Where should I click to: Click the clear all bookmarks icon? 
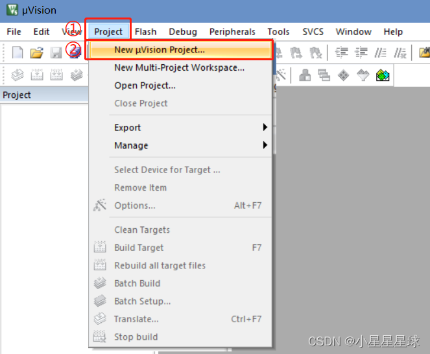pos(316,53)
